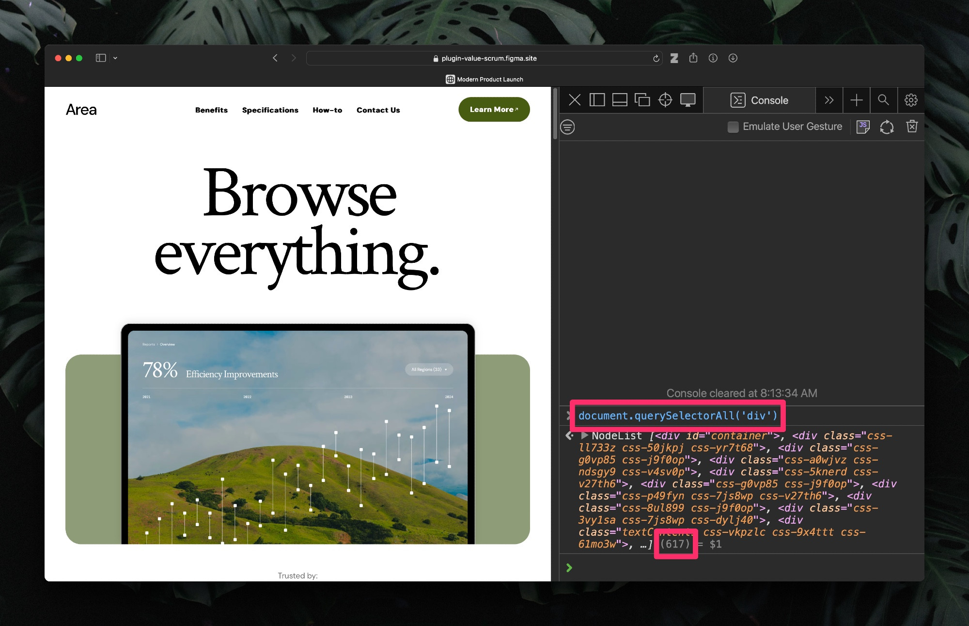Add a new inspector tab with the plus icon

click(857, 100)
